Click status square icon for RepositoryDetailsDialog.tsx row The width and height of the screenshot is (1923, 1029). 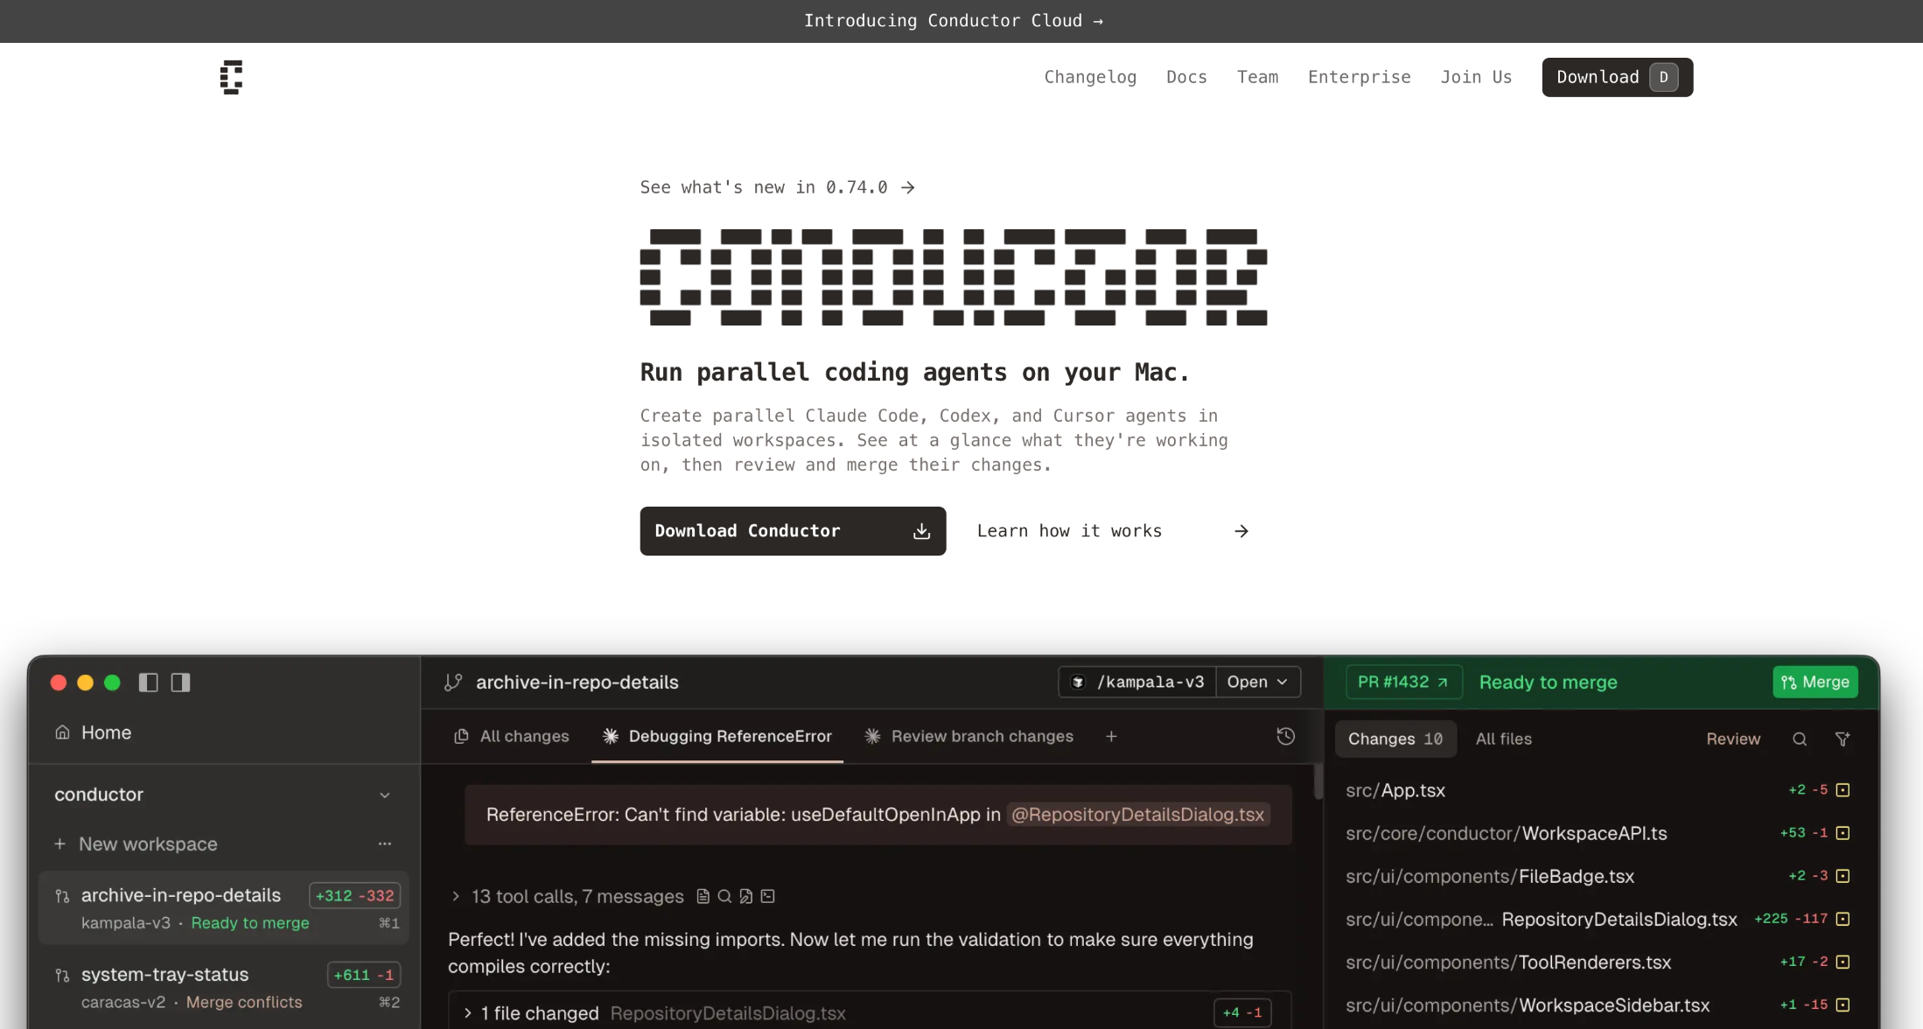coord(1843,919)
